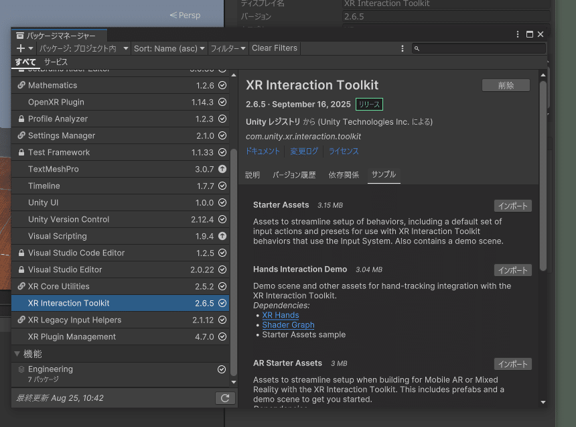
Task: Click the 削除 remove package button
Action: pos(506,85)
